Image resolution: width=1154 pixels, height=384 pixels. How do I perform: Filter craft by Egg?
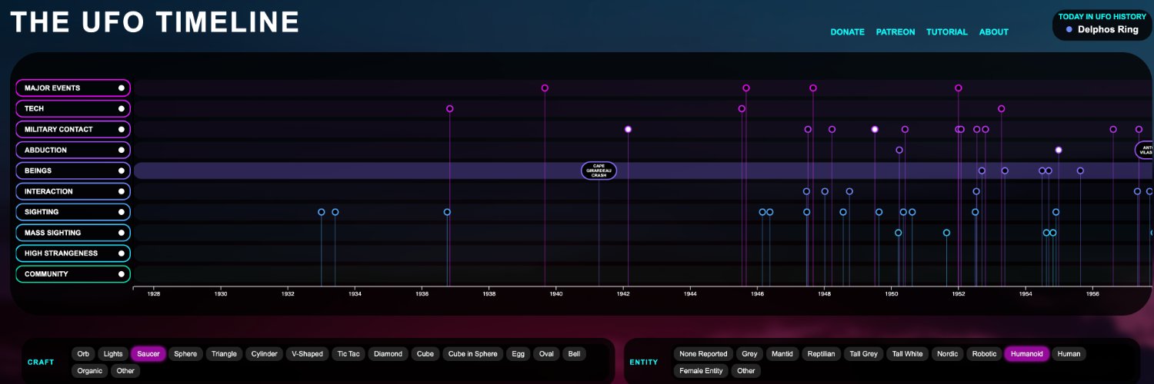[519, 354]
